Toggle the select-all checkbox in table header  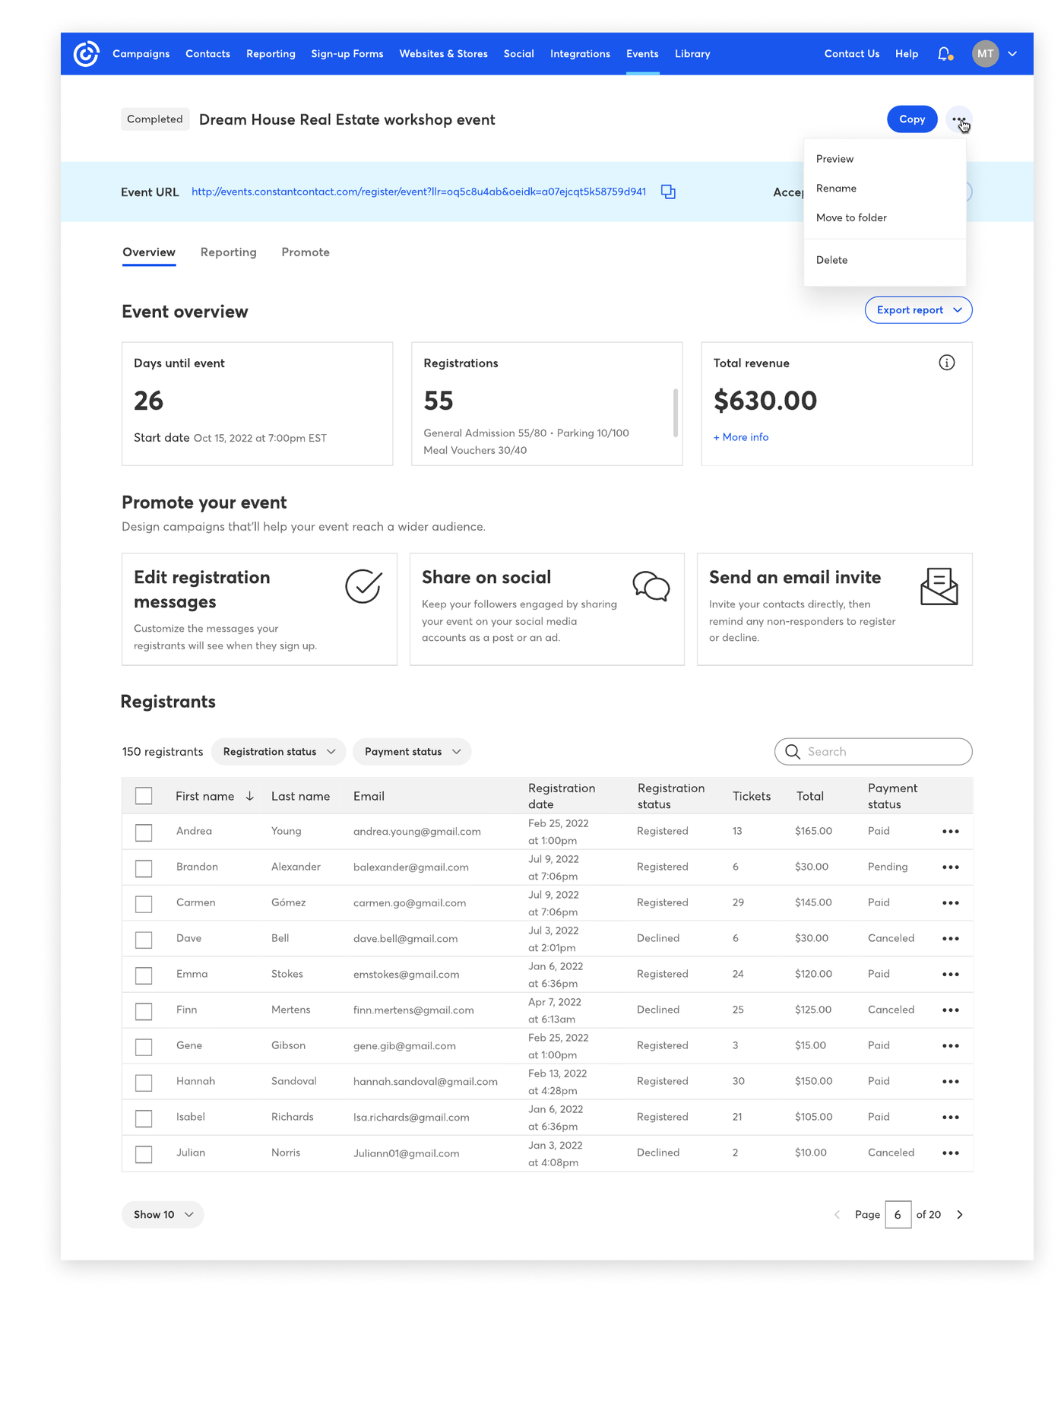(x=144, y=796)
